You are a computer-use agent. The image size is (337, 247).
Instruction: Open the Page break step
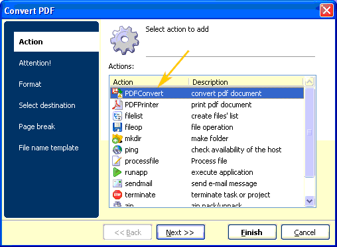click(x=37, y=126)
